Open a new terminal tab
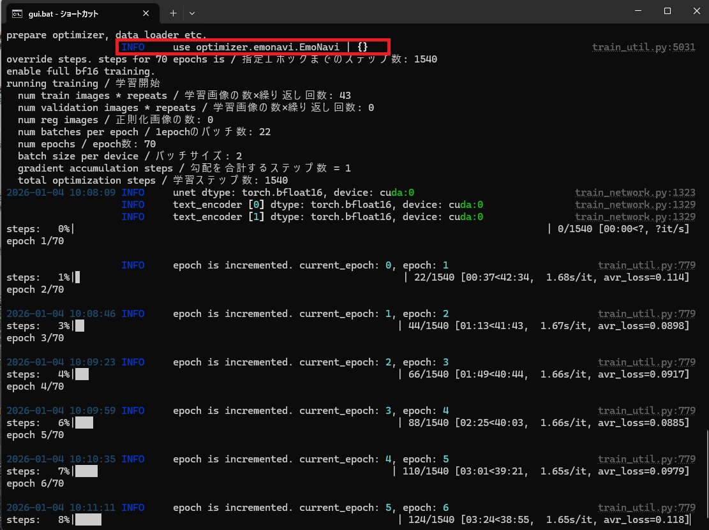The image size is (709, 530). (x=173, y=13)
